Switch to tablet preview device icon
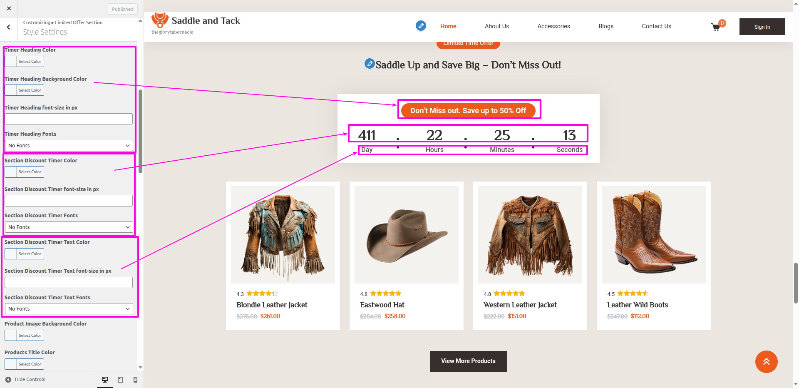 [120, 380]
